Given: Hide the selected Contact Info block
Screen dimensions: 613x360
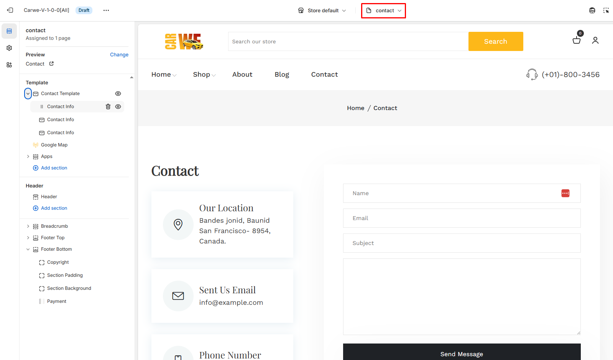Looking at the screenshot, I should 118,107.
